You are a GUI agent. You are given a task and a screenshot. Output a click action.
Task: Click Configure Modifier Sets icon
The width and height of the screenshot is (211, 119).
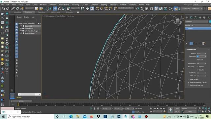coord(204,43)
